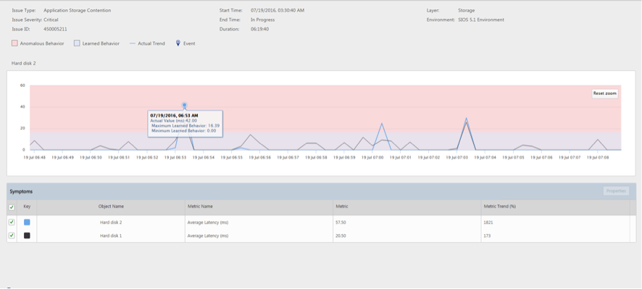Toggle the select-all checkbox in Symptoms header
Screen dimensions: 642x289
[x=12, y=207]
